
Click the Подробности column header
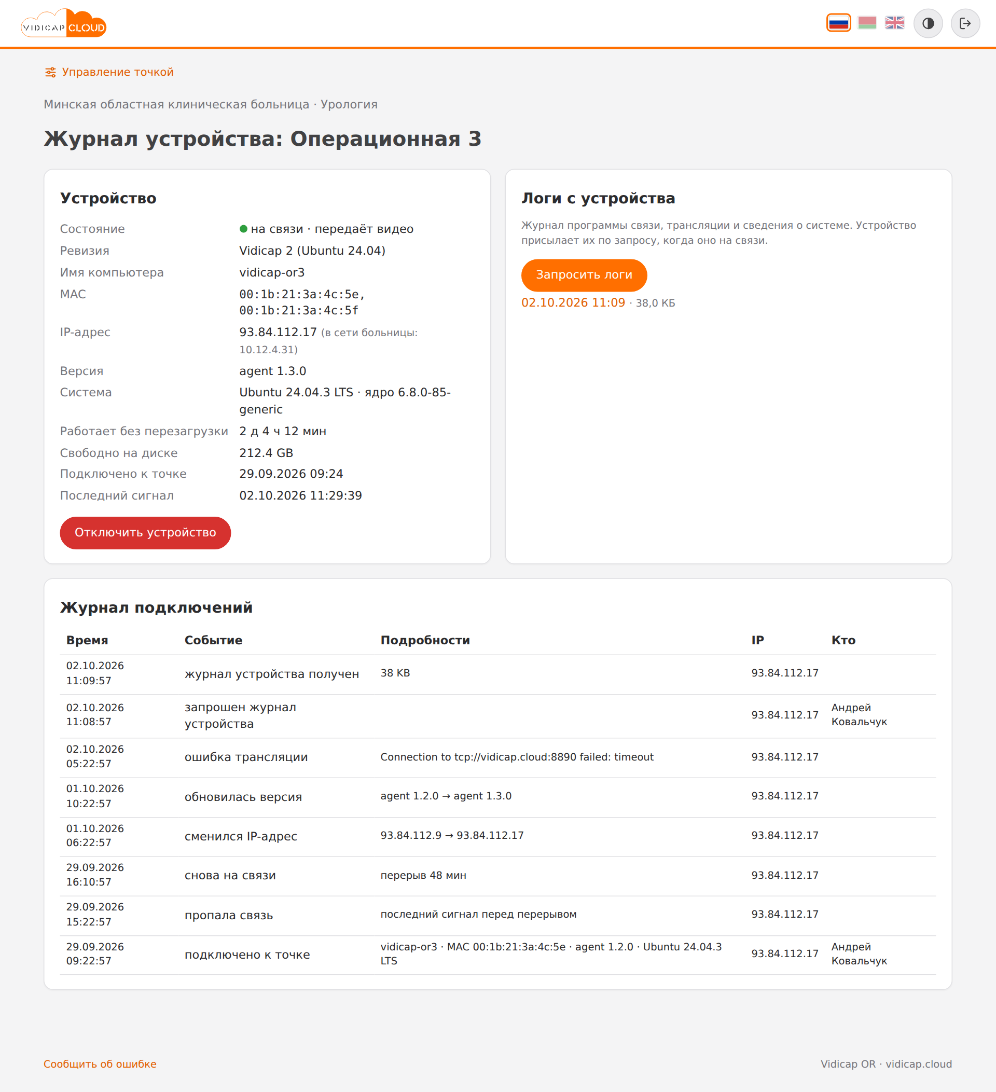(x=425, y=640)
